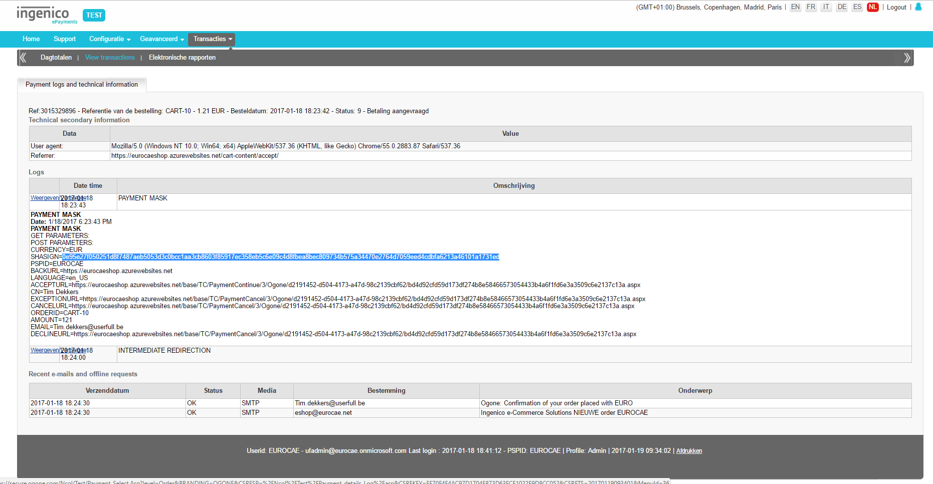Click the Ingenico ePayments logo
933x484 pixels.
coord(47,15)
